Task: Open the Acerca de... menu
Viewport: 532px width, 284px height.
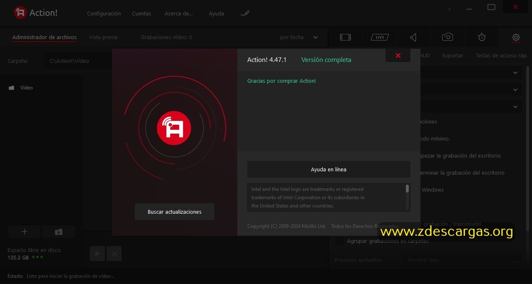Action: point(179,13)
